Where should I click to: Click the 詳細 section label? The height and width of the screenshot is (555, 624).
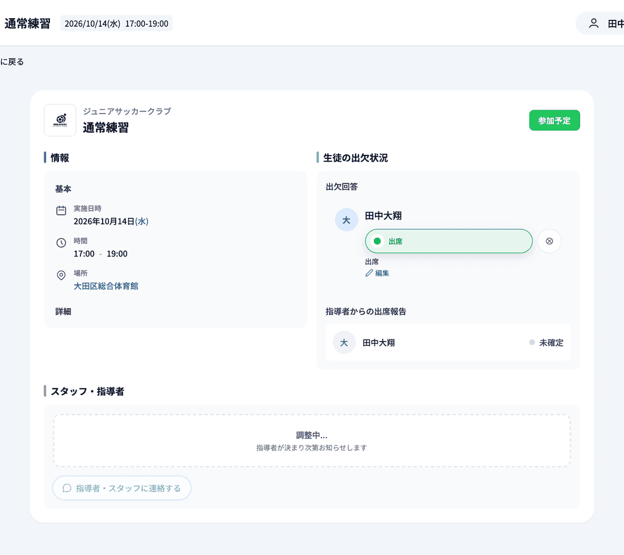(x=64, y=312)
